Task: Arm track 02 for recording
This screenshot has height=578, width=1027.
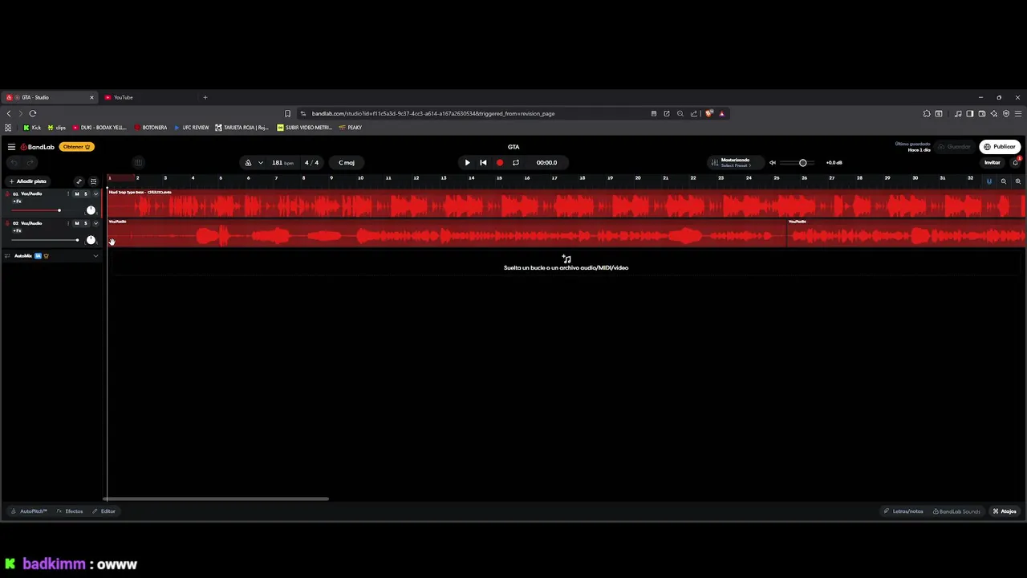Action: tap(6, 223)
